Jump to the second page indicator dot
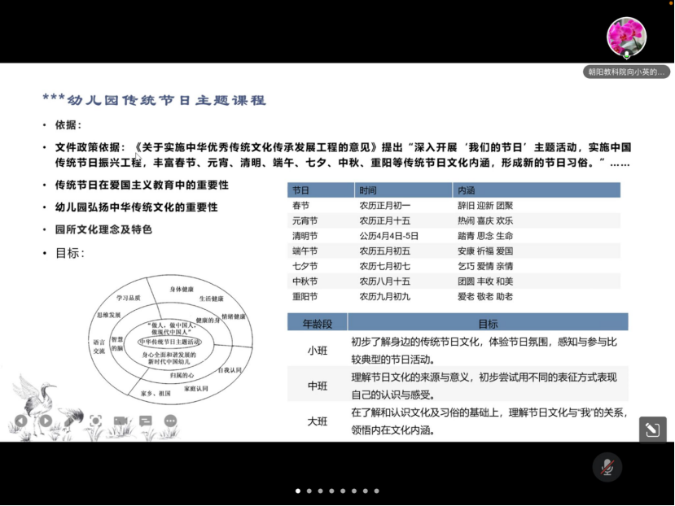The height and width of the screenshot is (506, 675). pyautogui.click(x=309, y=491)
